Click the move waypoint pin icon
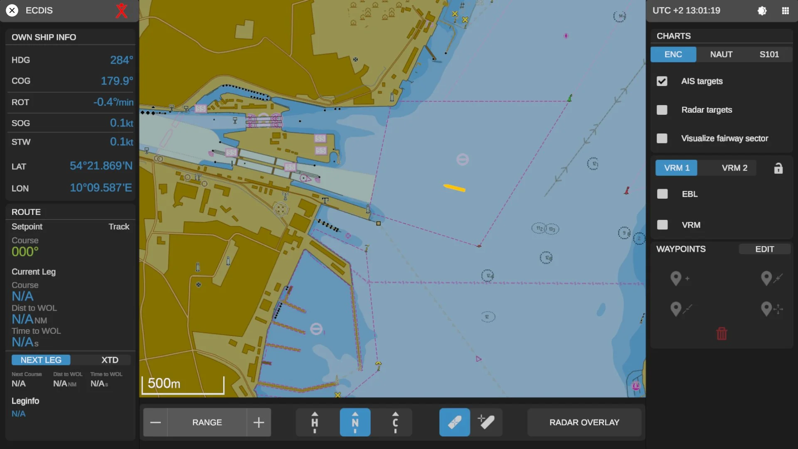798x449 pixels. pos(771,309)
